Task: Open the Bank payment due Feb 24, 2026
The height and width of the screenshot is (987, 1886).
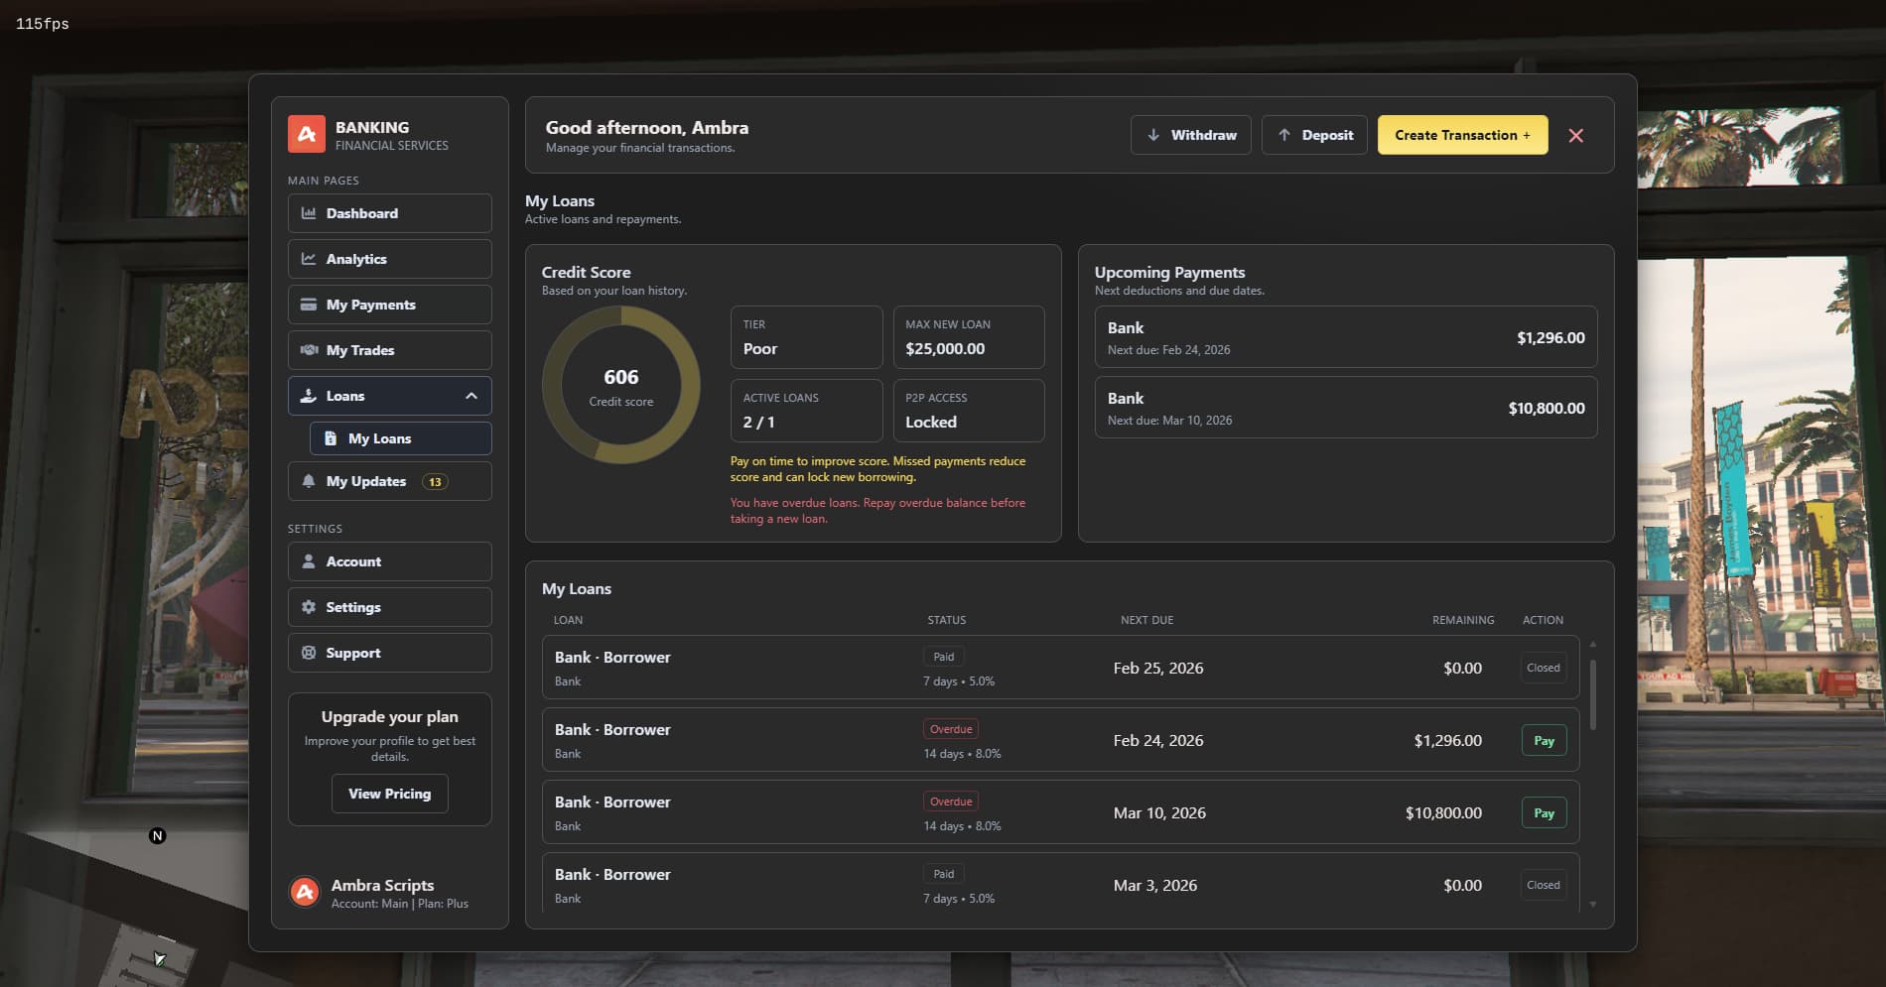Action: [1346, 337]
